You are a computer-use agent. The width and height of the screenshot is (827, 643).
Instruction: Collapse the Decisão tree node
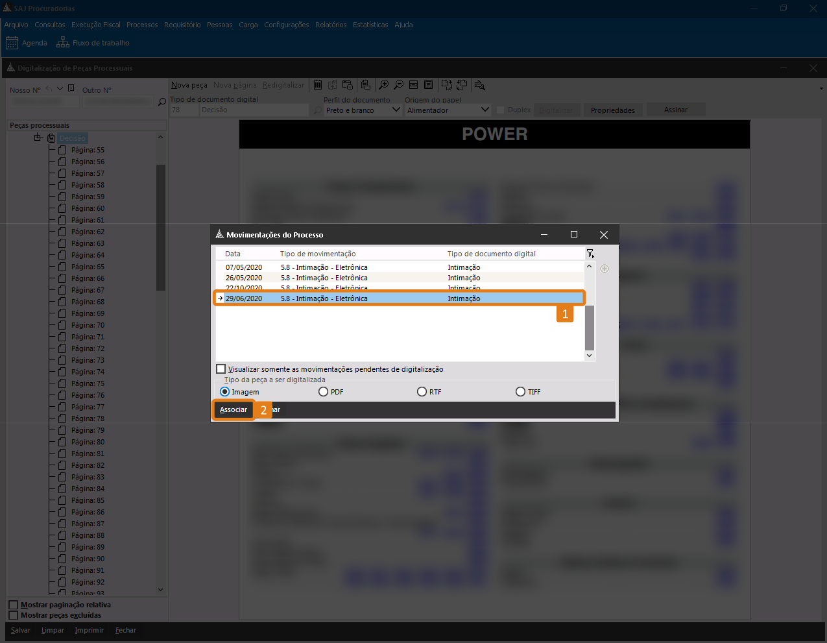click(38, 138)
